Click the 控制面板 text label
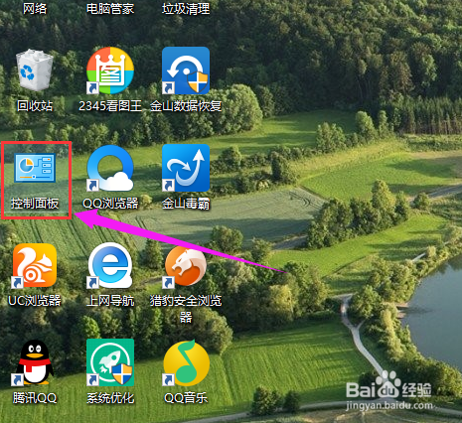462x423 pixels. [x=35, y=204]
